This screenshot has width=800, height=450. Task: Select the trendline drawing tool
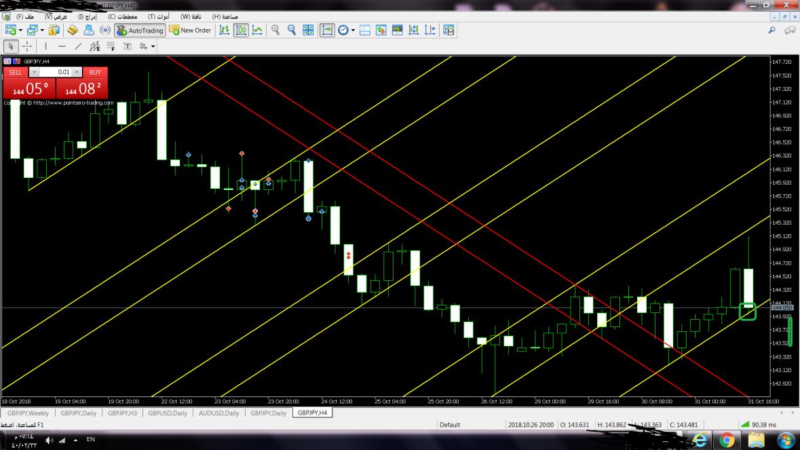78,47
